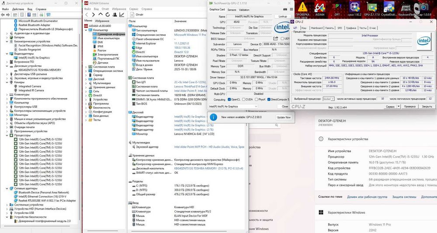Click AIDA64 up-level arrow icon
Image resolution: width=437 pixels, height=233 pixels.
pyautogui.click(x=101, y=14)
